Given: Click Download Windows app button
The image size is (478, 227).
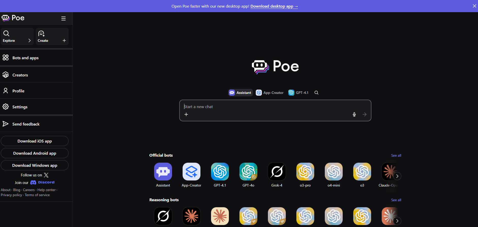Looking at the screenshot, I should tap(35, 165).
